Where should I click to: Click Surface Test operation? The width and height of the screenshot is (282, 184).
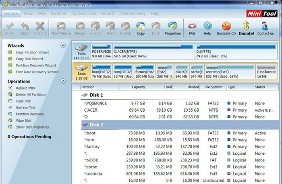[25, 107]
